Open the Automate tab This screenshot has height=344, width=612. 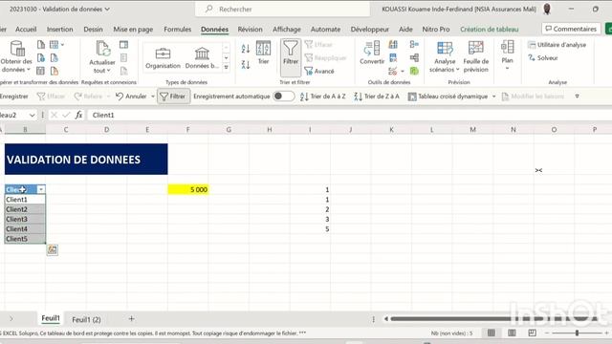[x=325, y=30]
